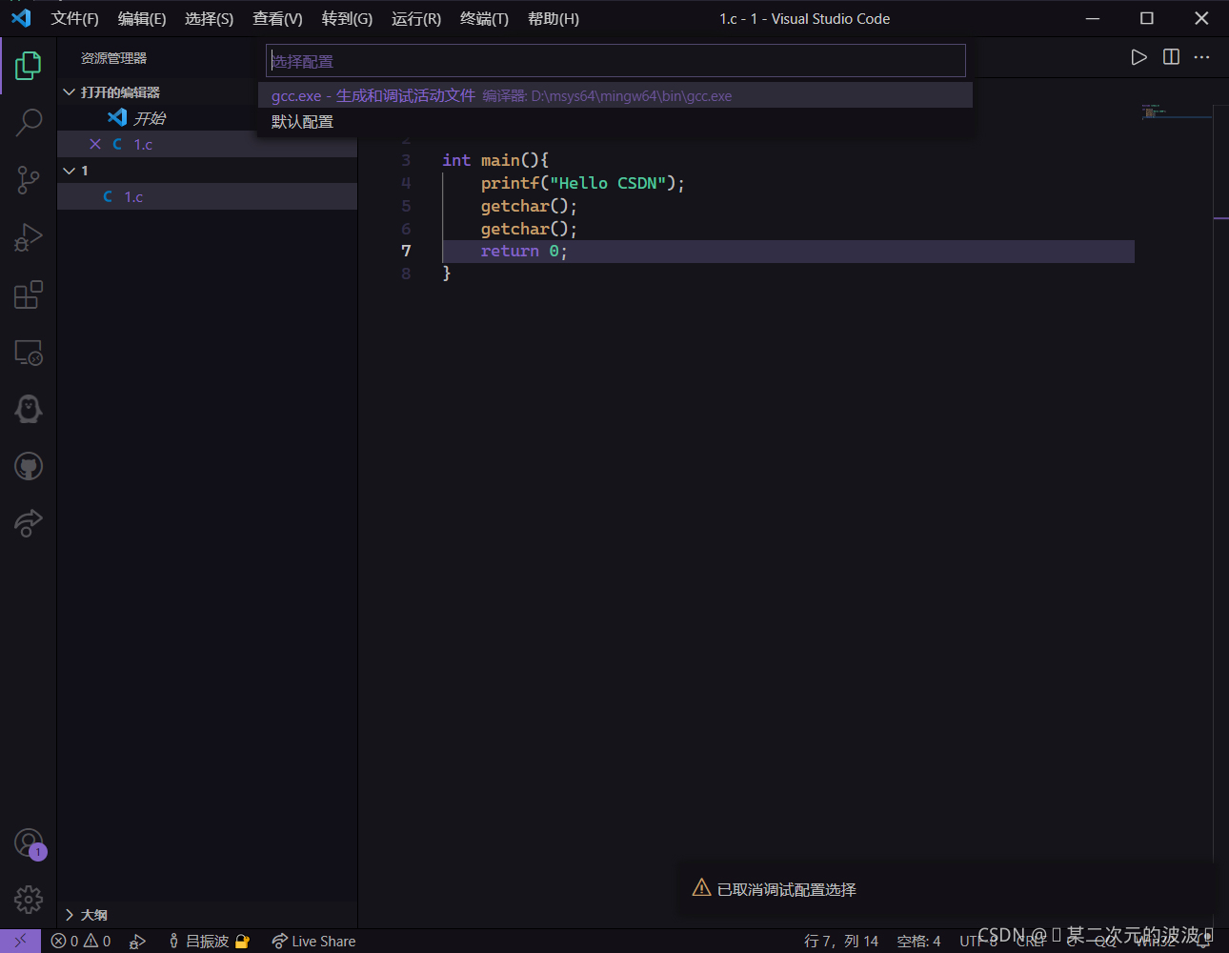Open the 查看(V) menu

pyautogui.click(x=277, y=19)
